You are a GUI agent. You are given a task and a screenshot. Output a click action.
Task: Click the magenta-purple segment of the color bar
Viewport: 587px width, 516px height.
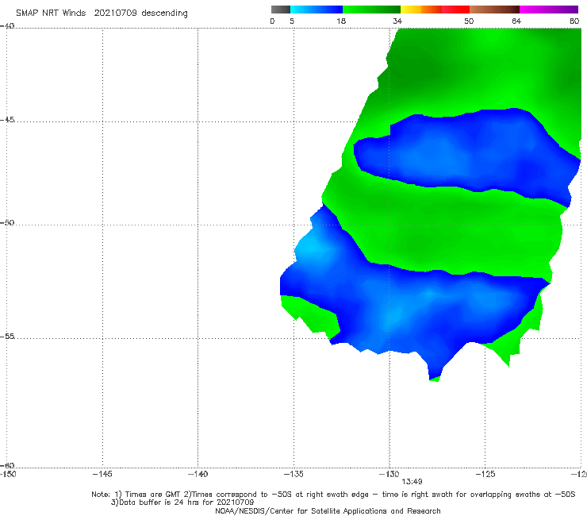click(x=549, y=10)
